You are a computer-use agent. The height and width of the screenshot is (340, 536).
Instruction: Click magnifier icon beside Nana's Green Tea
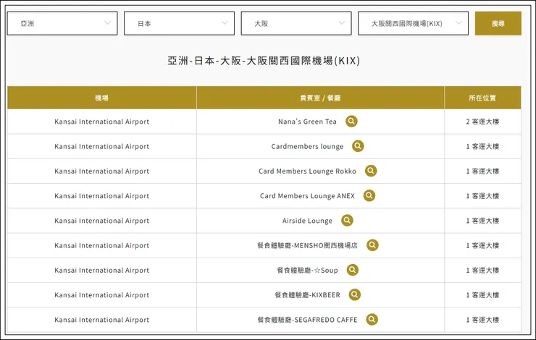[x=351, y=122]
